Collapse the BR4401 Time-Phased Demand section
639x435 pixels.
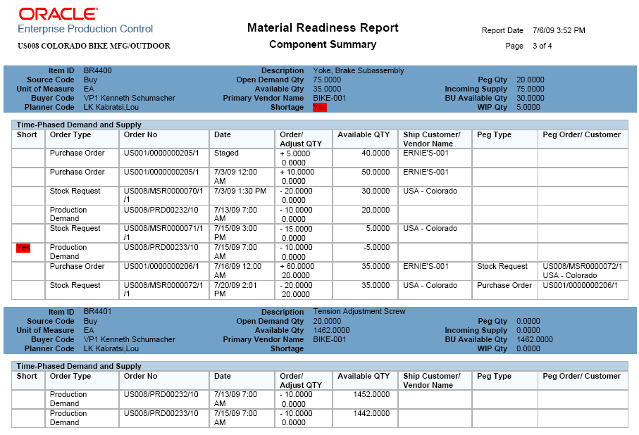click(x=85, y=366)
